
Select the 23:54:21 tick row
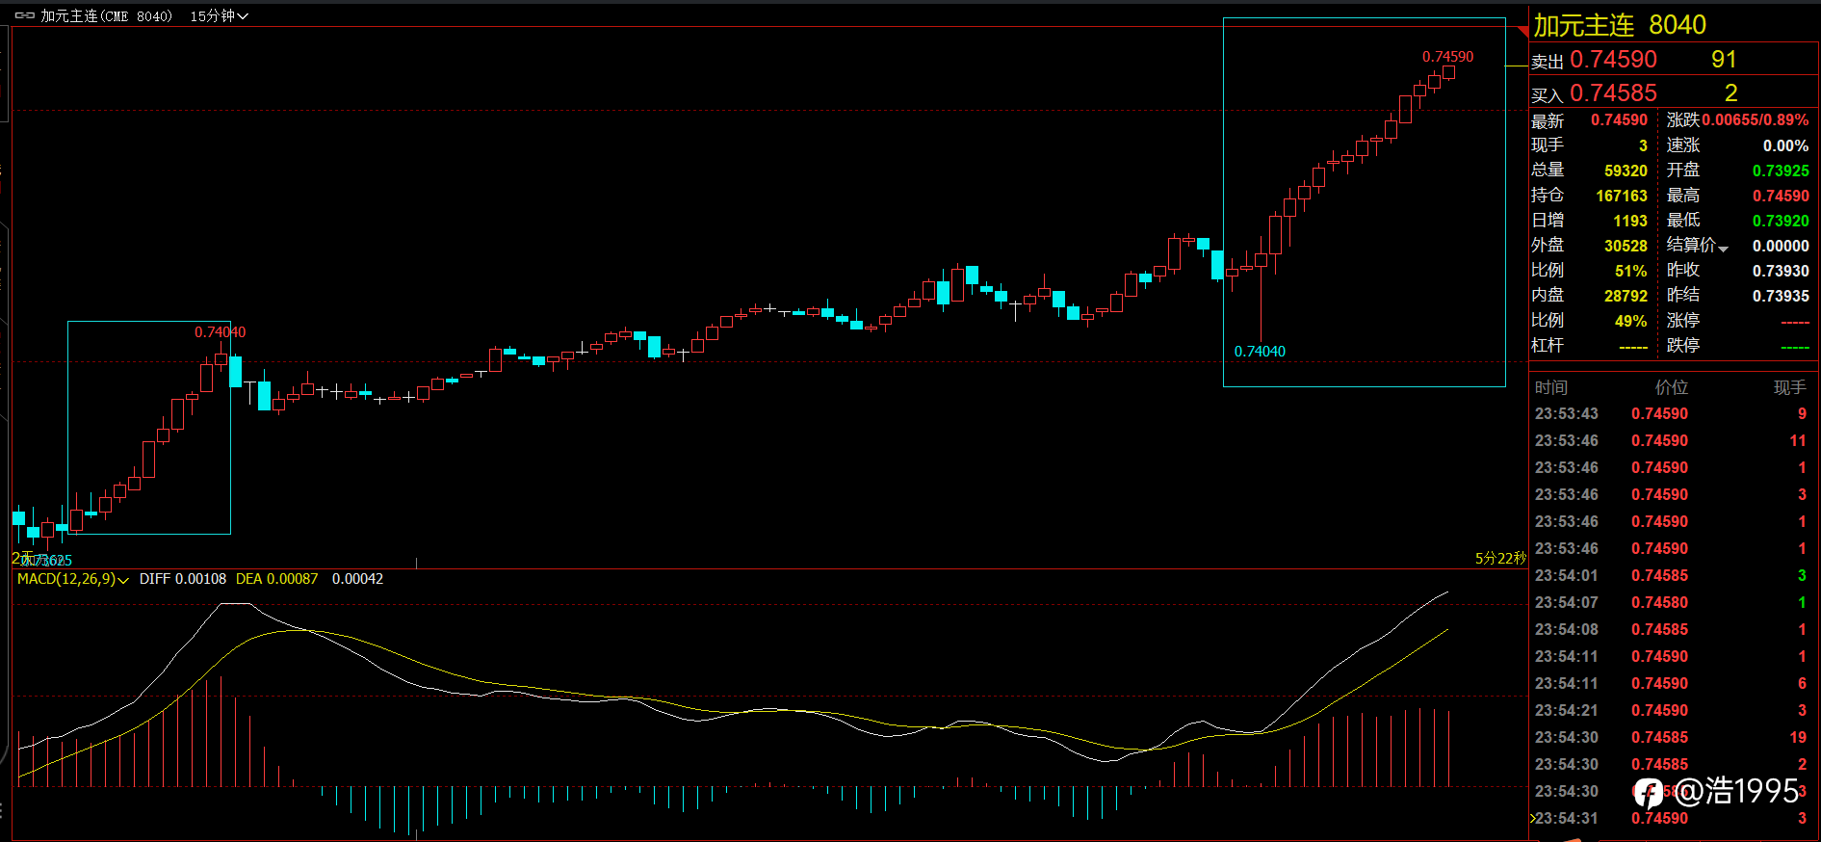coord(1674,710)
